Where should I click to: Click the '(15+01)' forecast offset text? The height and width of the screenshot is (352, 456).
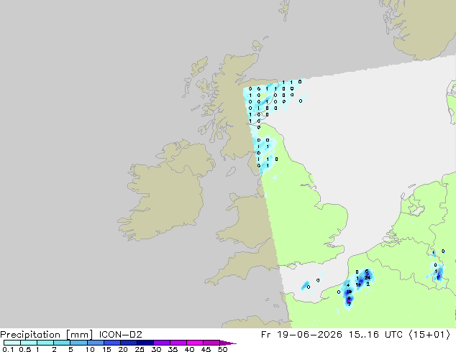tap(429, 335)
